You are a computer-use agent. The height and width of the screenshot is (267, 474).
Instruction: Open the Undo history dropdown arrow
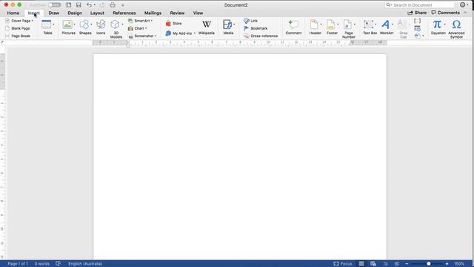coord(94,5)
